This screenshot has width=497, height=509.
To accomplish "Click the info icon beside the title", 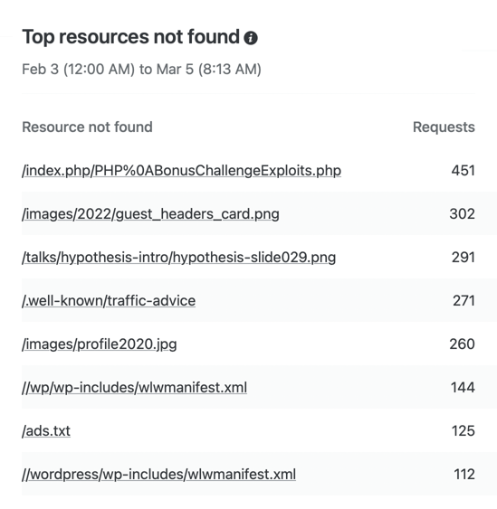I will click(251, 38).
